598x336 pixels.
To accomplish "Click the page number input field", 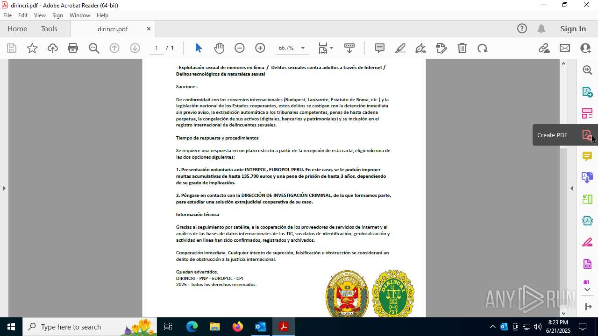I will pyautogui.click(x=157, y=48).
